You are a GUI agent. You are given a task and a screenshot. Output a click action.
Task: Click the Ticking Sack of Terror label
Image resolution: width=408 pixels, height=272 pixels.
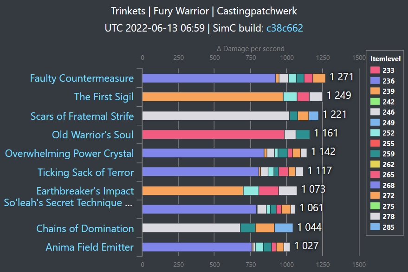point(85,173)
